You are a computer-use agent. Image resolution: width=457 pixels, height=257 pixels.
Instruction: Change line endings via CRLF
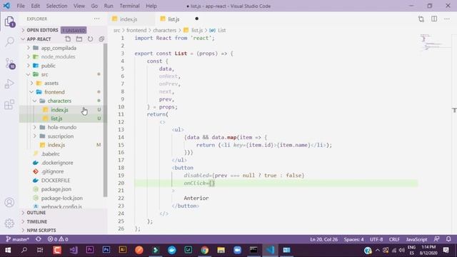click(x=394, y=239)
